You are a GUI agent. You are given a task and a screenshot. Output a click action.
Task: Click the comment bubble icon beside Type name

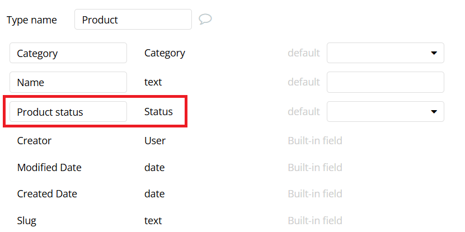(x=205, y=20)
